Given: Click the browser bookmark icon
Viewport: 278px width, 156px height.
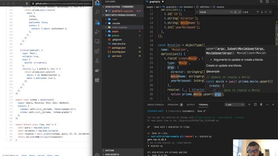Looking at the screenshot, I should pyautogui.click(x=27, y=3).
